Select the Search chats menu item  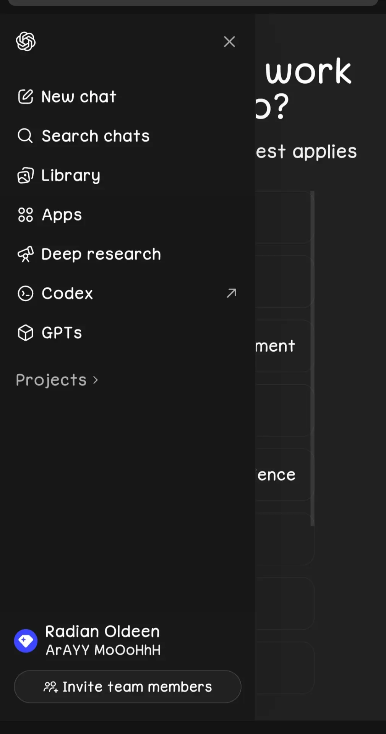pos(127,136)
